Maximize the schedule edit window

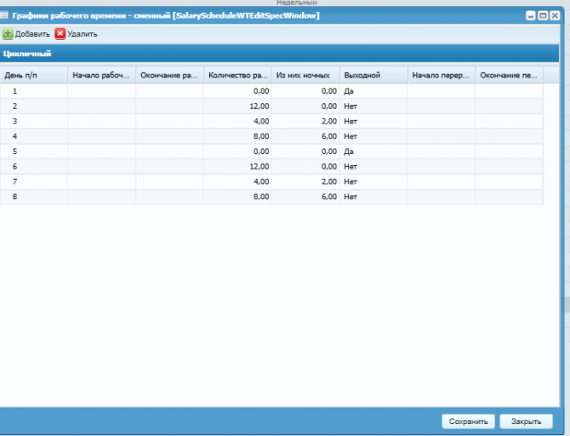543,15
